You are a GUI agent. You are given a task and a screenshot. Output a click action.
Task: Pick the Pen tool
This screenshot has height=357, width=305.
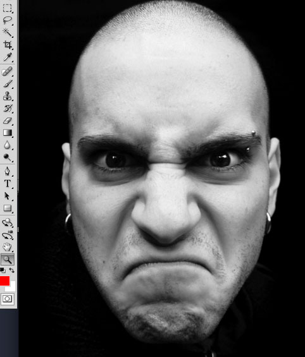tap(8, 171)
